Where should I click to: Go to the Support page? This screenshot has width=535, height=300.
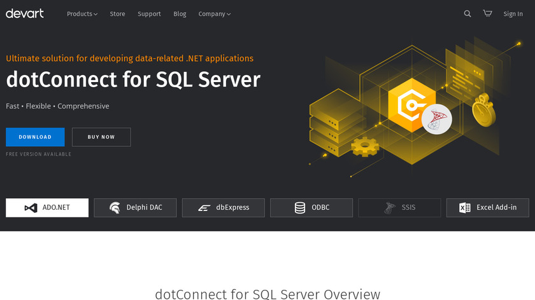(x=149, y=14)
